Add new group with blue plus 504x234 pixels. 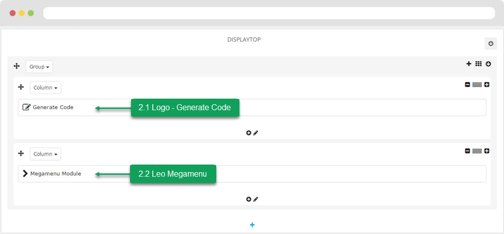[x=252, y=225]
